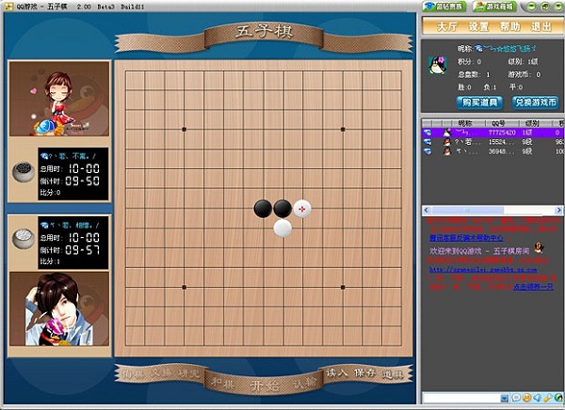
Task: Click the 保存 save game button
Action: click(364, 373)
